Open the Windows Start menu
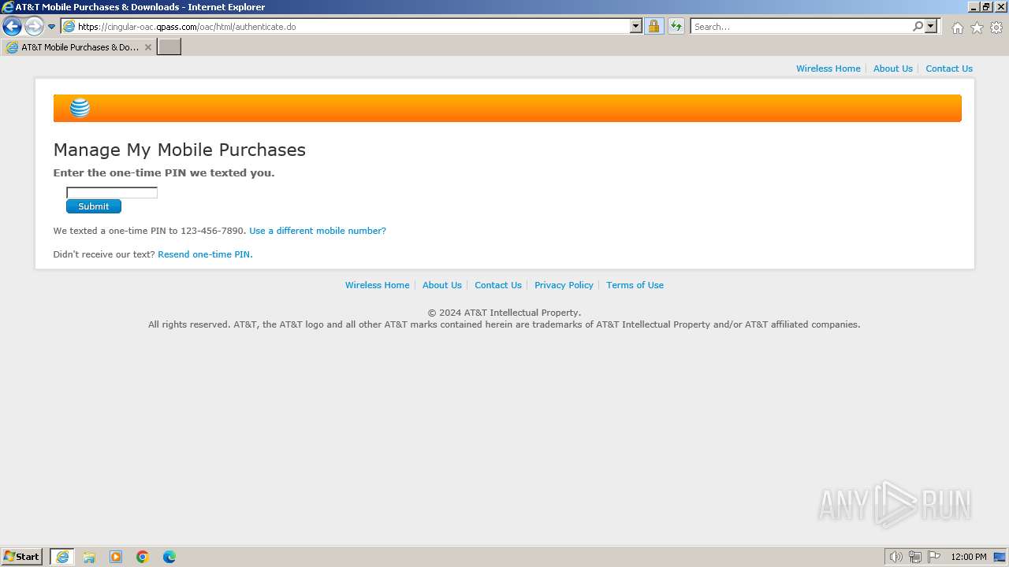The width and height of the screenshot is (1009, 567). click(21, 557)
